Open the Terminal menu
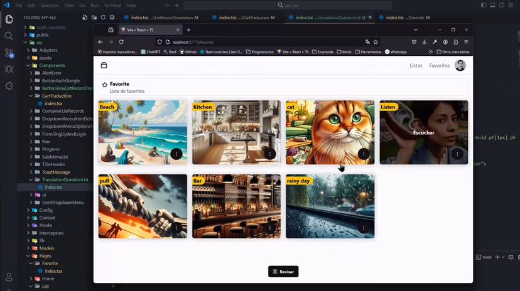Viewport: 520px width, 291px height. 112,5
